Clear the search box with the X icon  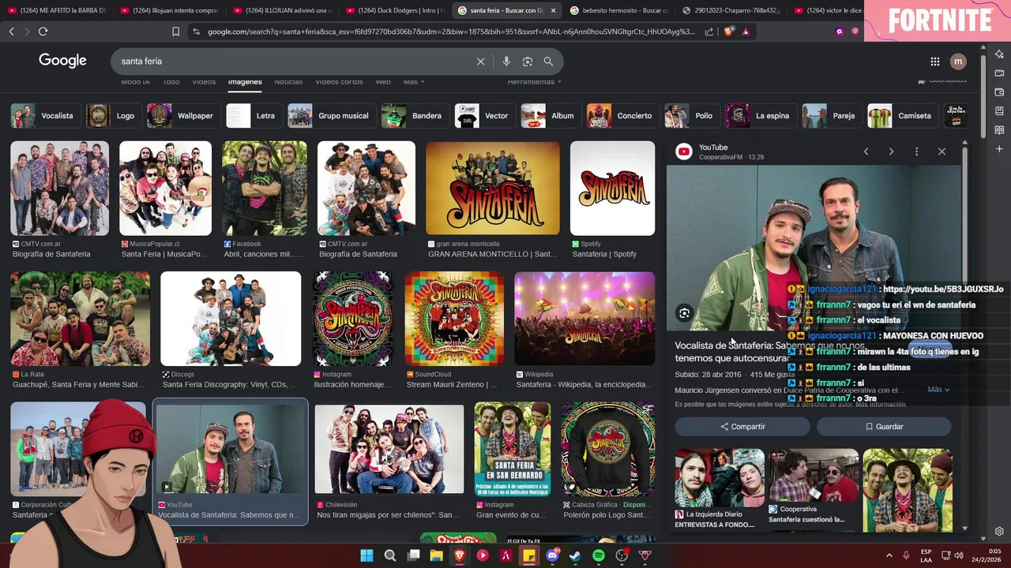[x=480, y=62]
